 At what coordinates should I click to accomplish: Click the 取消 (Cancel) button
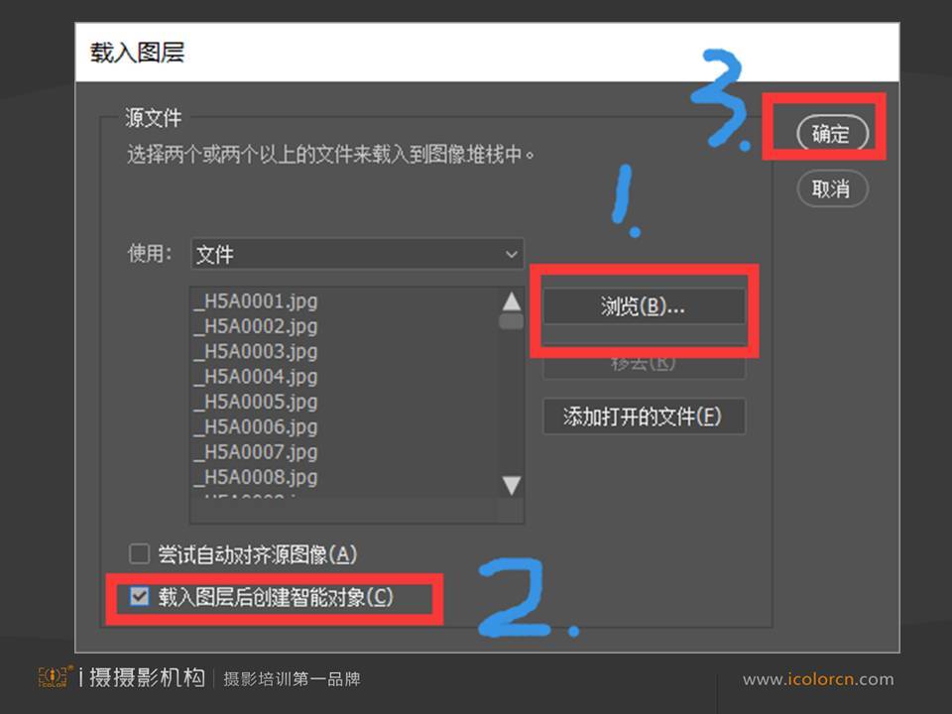click(831, 188)
